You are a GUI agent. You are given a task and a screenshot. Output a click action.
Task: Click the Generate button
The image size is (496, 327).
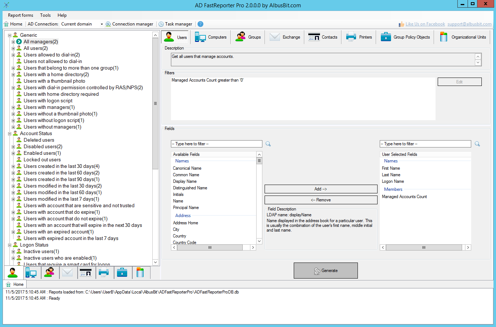pos(326,271)
